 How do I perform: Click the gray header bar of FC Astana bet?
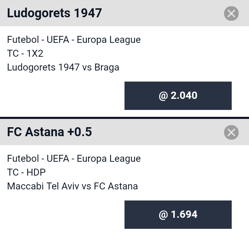click(124, 132)
